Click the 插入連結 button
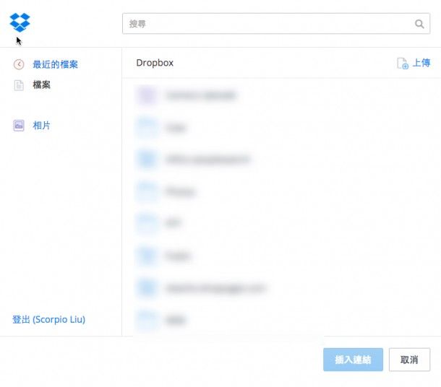Viewport: 441px width, 387px height. coord(353,360)
